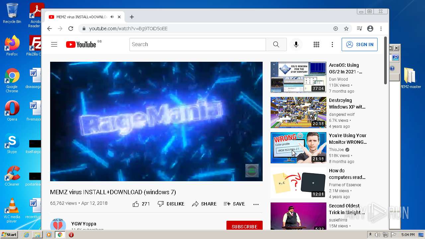Click the YouTube search field
The height and width of the screenshot is (239, 425).
point(198,44)
